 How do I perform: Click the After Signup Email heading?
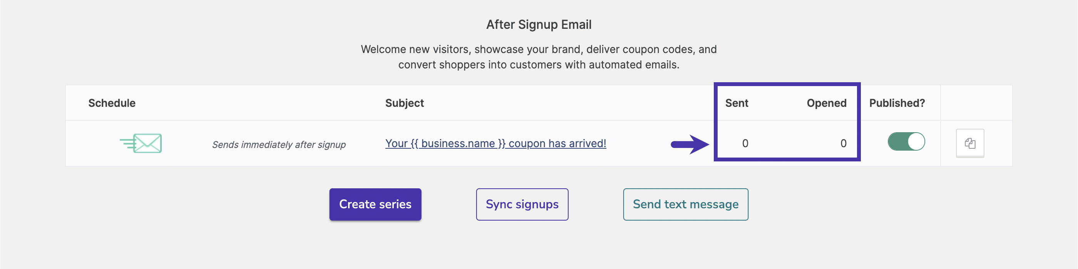coord(539,25)
